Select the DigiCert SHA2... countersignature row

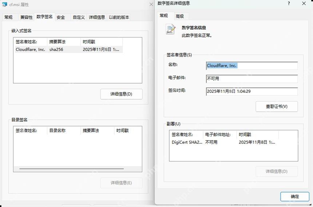(x=223, y=142)
